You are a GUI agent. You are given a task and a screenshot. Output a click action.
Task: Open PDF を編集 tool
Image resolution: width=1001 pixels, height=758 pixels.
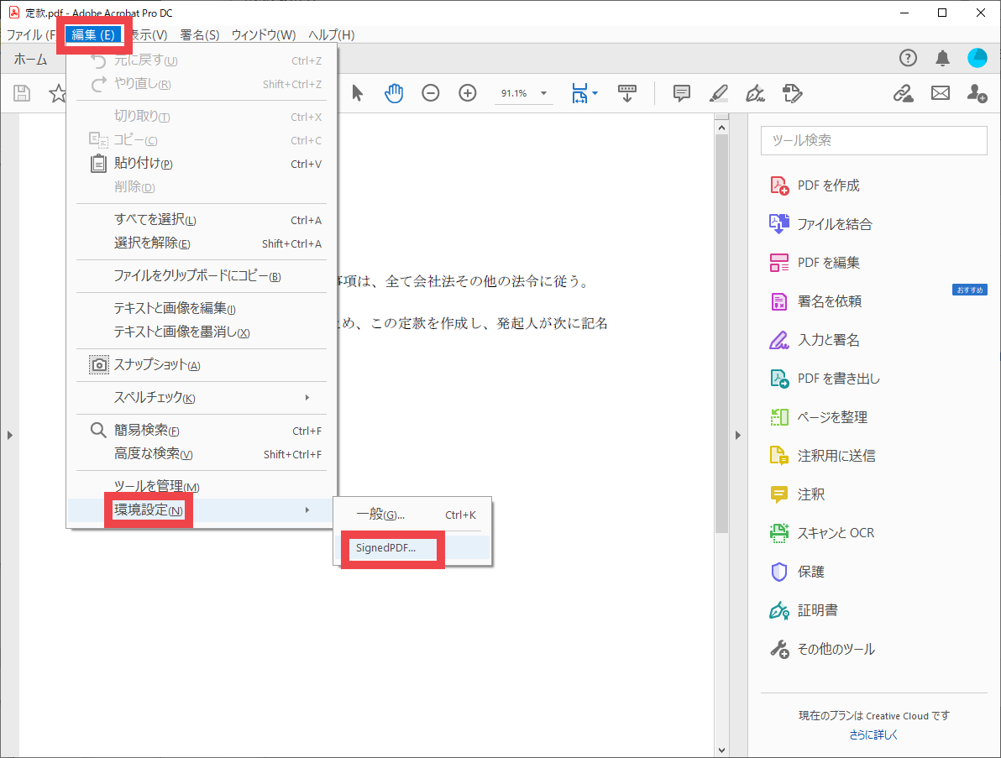[x=828, y=263]
